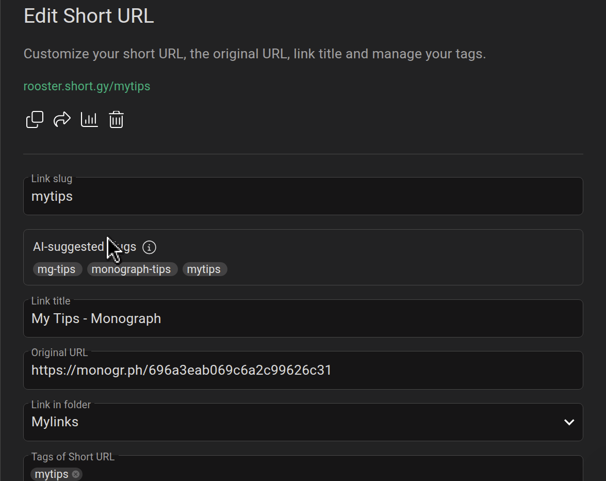Click the AI-suggested slugs label text
The image size is (606, 481).
68,247
